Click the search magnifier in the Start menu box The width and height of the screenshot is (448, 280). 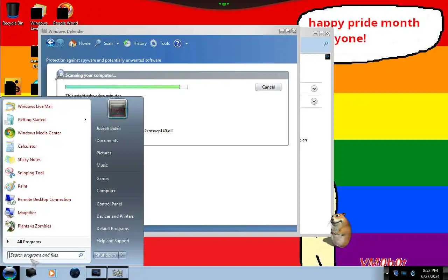click(80, 255)
